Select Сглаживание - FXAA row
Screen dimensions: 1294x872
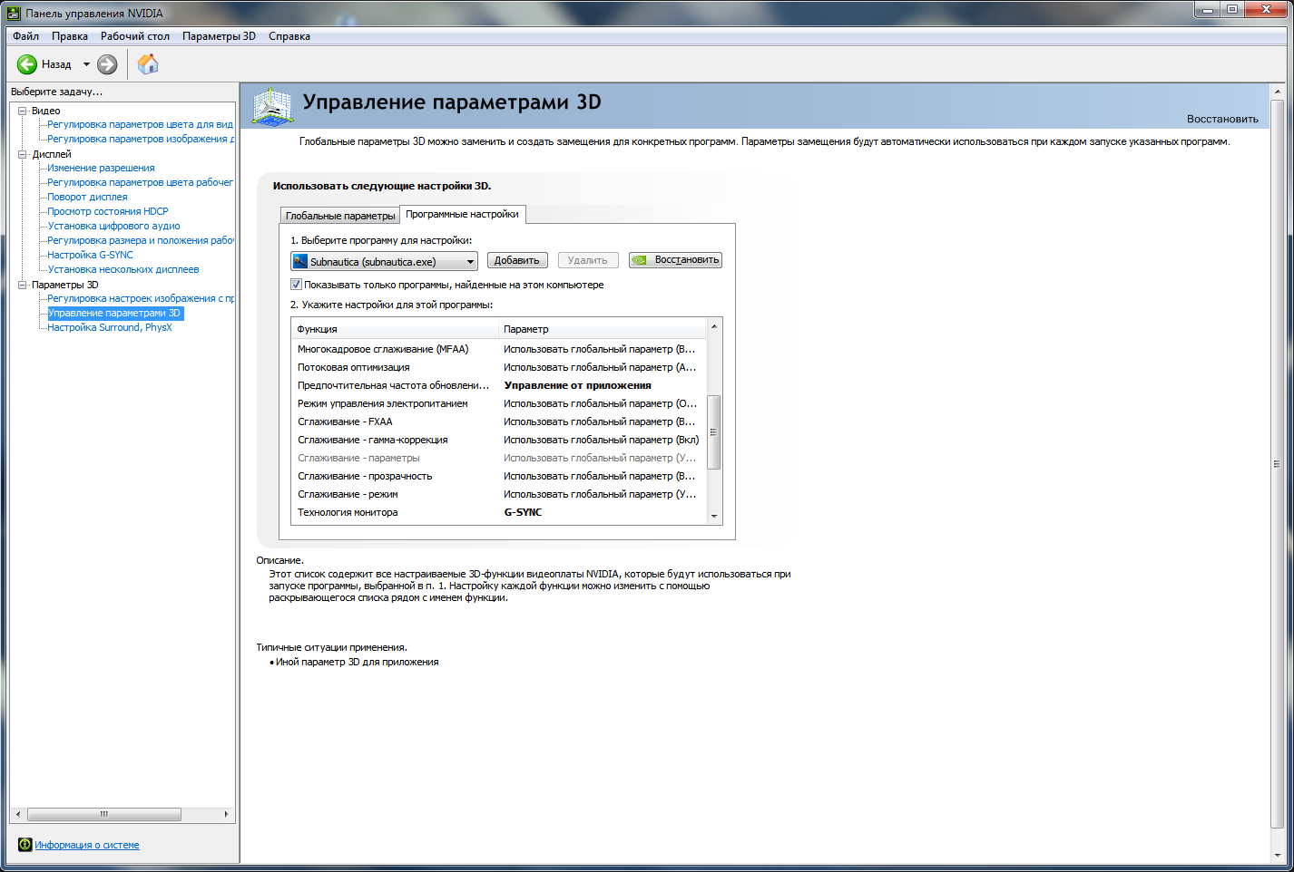498,421
